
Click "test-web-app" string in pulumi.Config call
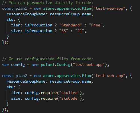89,65
